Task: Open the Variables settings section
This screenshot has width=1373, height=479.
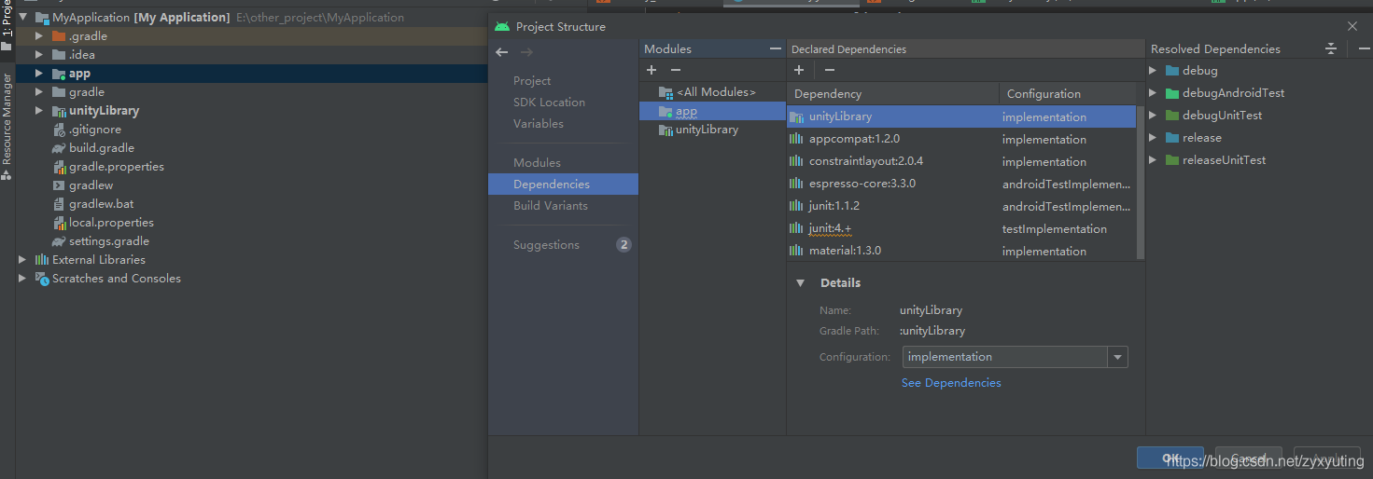Action: coord(539,124)
